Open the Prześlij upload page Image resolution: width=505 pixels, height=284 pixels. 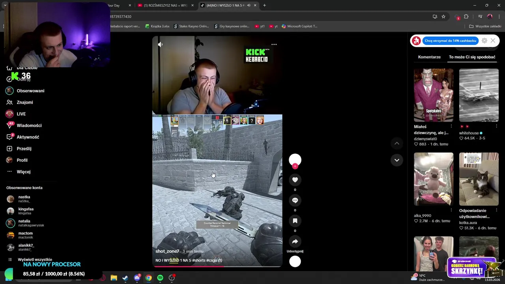[19, 149]
